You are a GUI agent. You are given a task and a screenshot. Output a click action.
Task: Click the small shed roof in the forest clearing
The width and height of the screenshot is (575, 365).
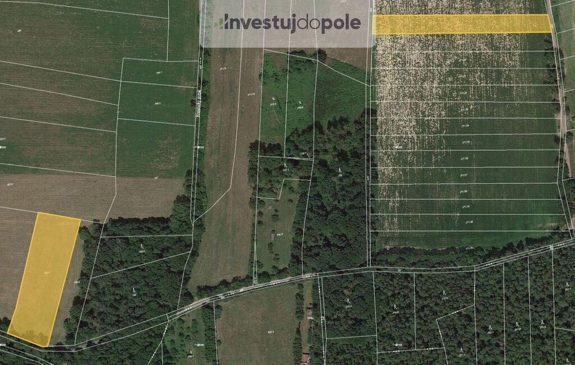click(x=272, y=236)
